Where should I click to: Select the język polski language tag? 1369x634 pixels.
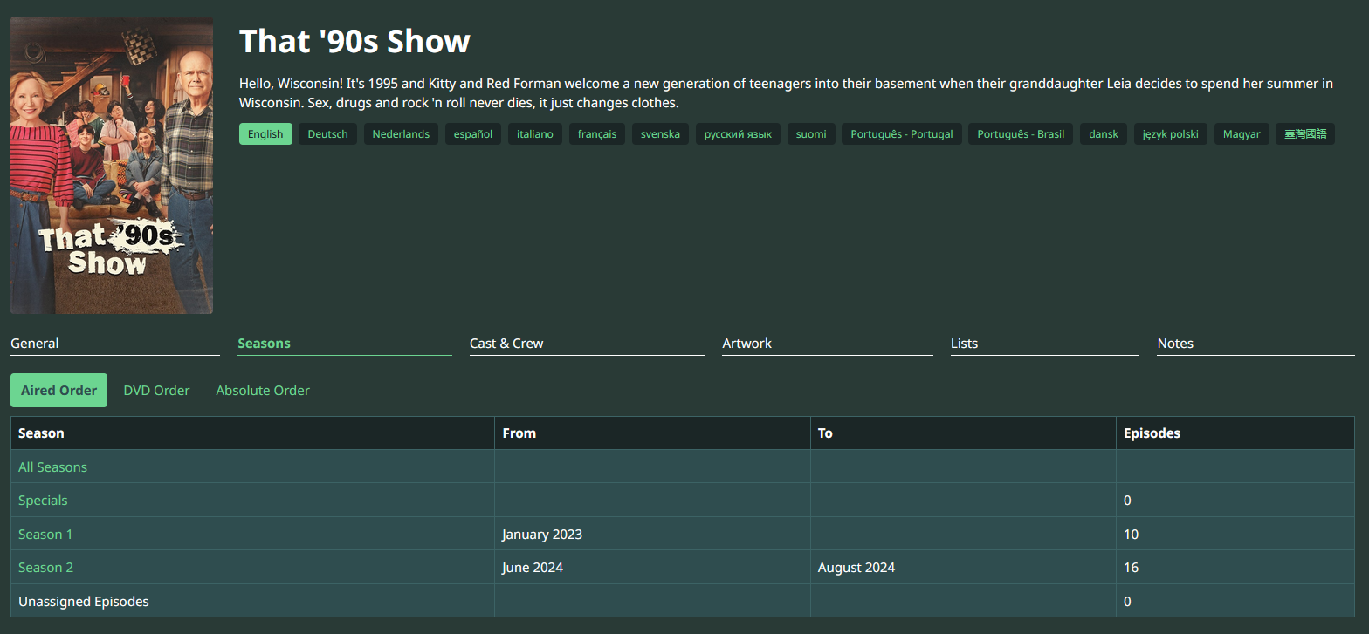pyautogui.click(x=1171, y=134)
